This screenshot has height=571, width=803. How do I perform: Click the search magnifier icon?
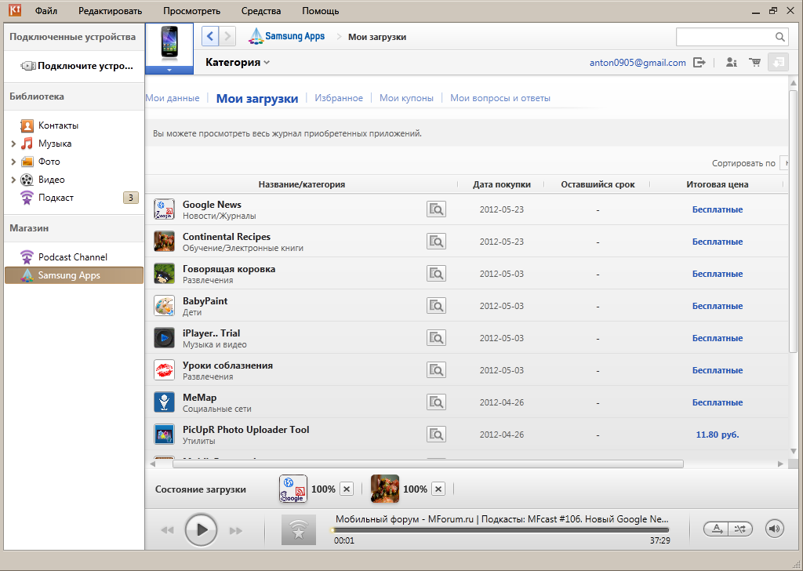tap(779, 37)
